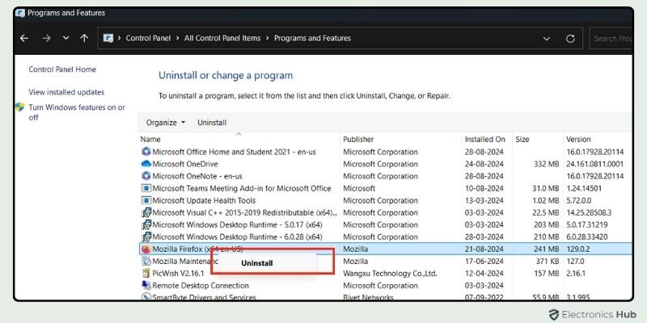Click version 24.161.0811.0001
Viewport: 647px width, 323px height.
[594, 164]
